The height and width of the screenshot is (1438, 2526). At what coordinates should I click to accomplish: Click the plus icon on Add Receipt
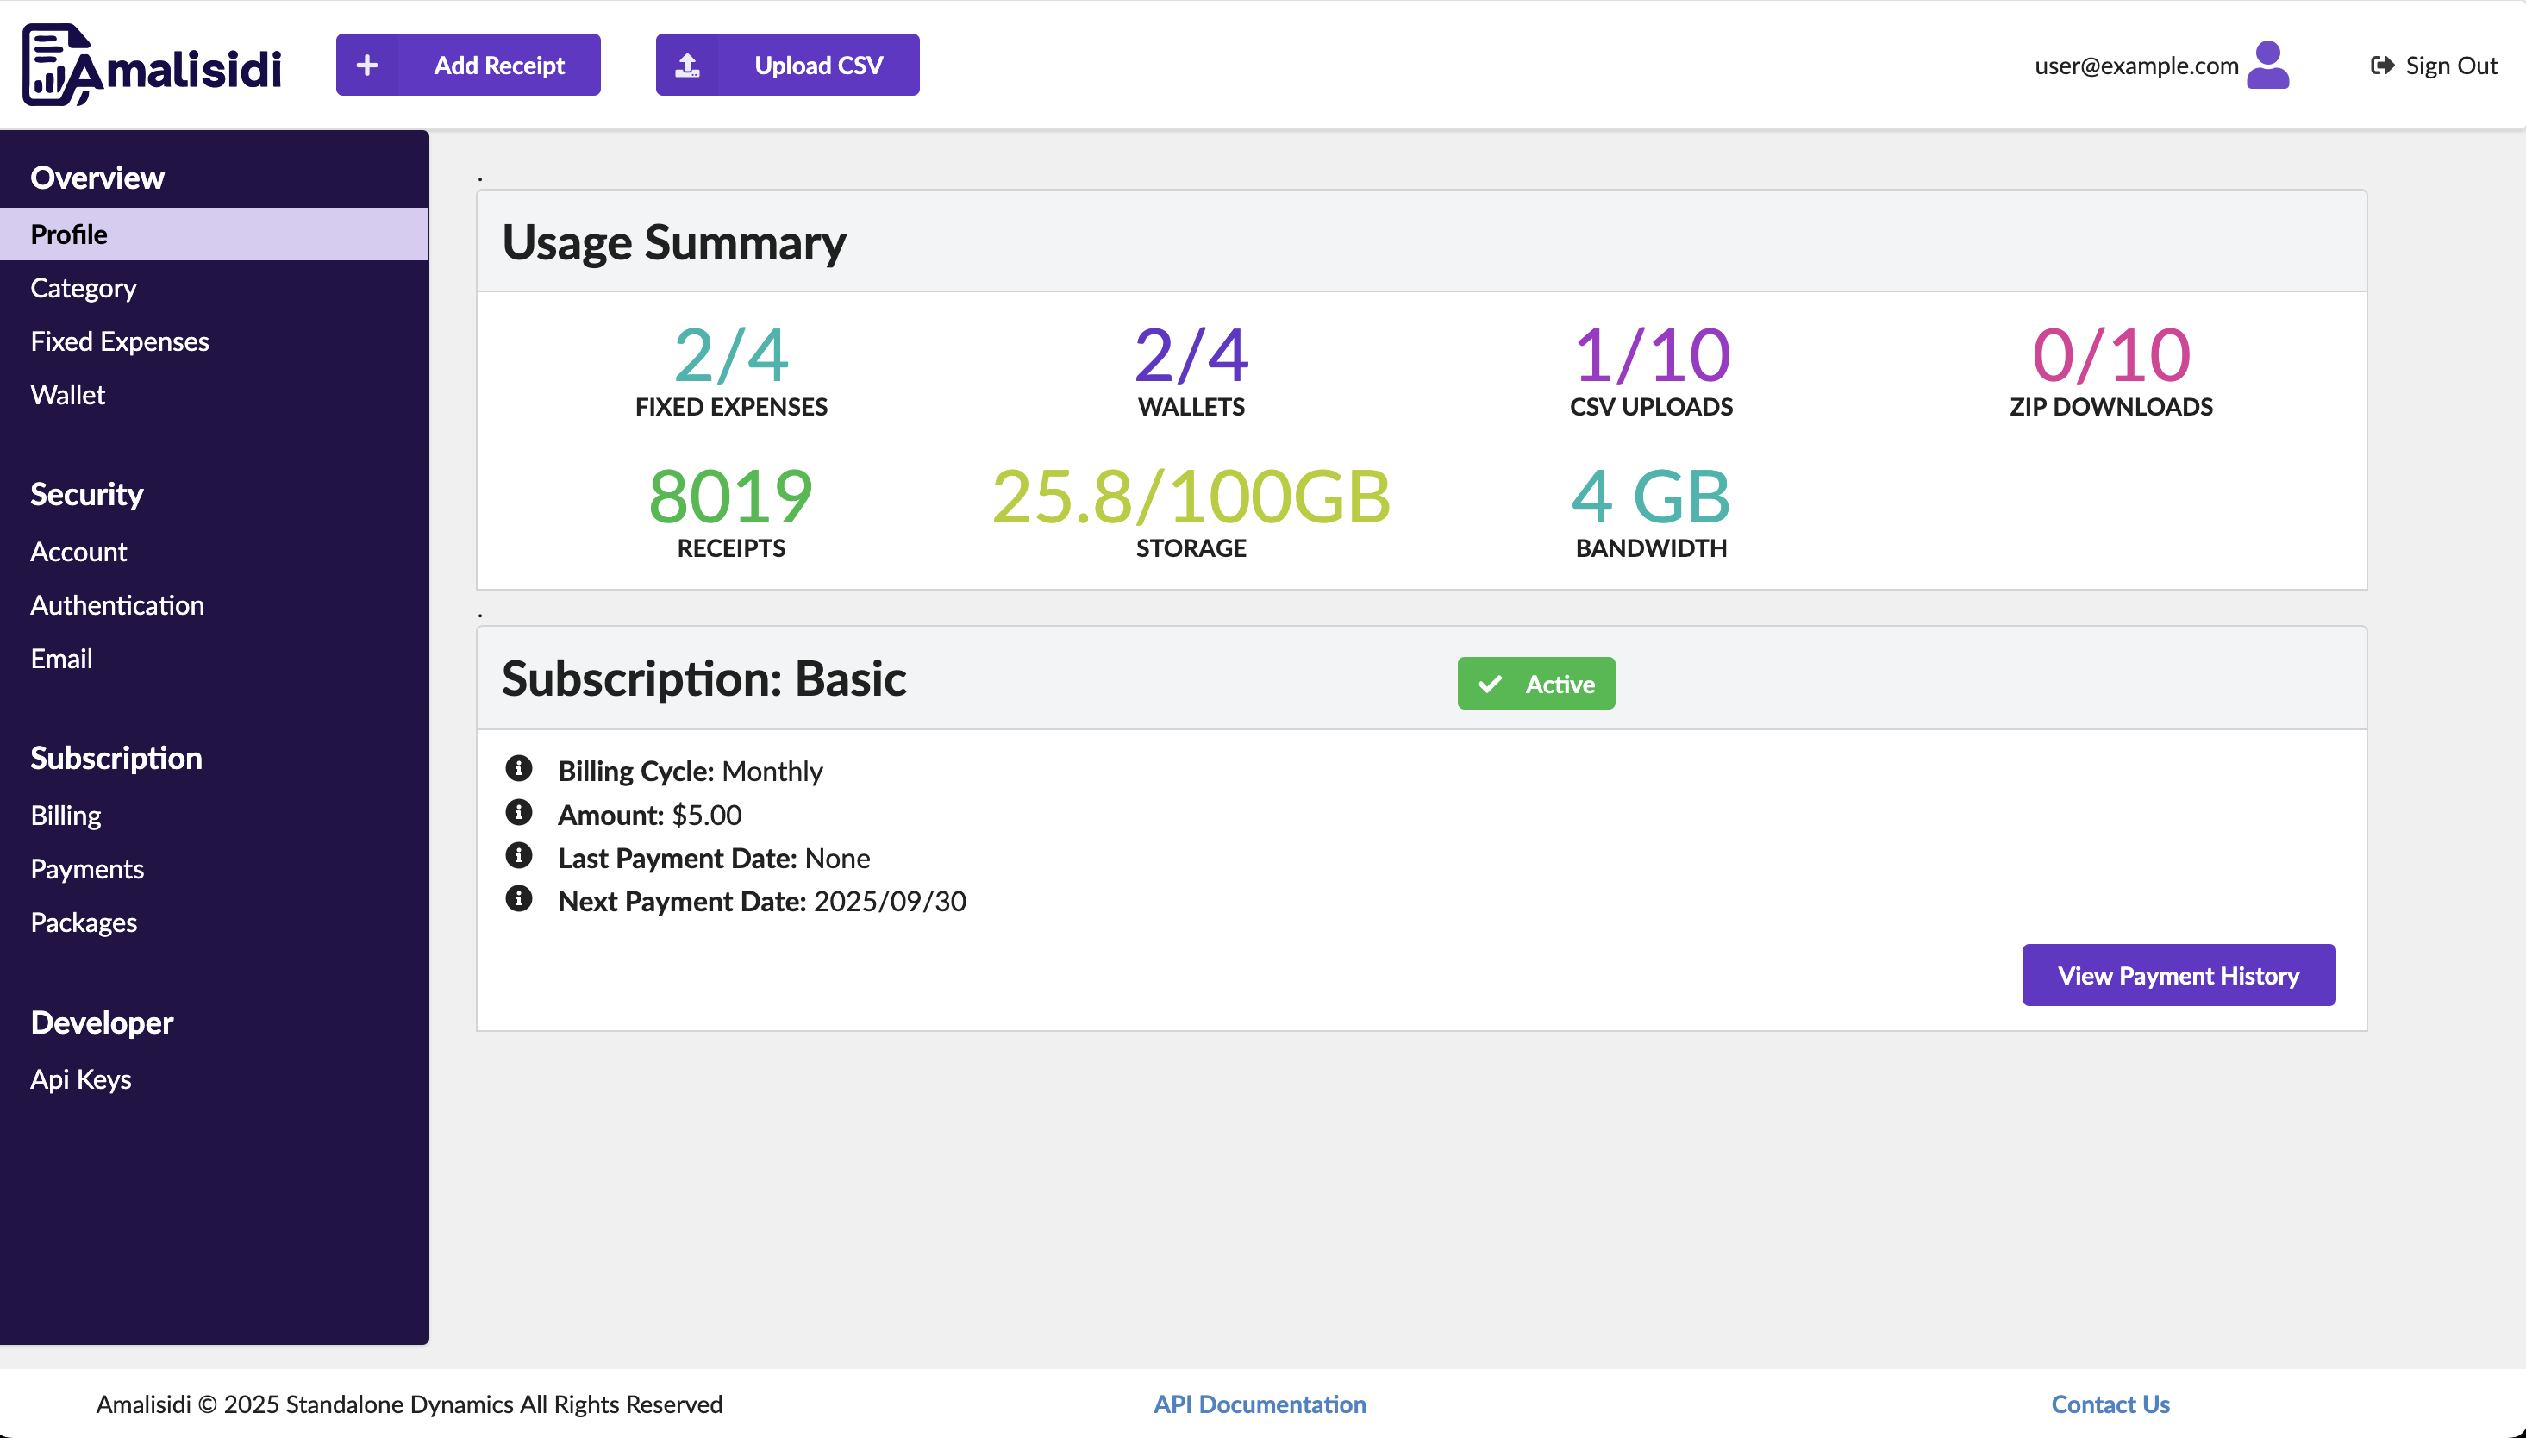367,66
